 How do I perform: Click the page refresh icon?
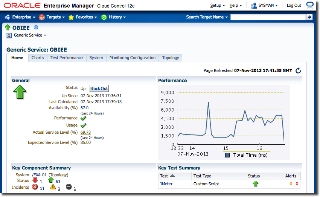(x=299, y=70)
